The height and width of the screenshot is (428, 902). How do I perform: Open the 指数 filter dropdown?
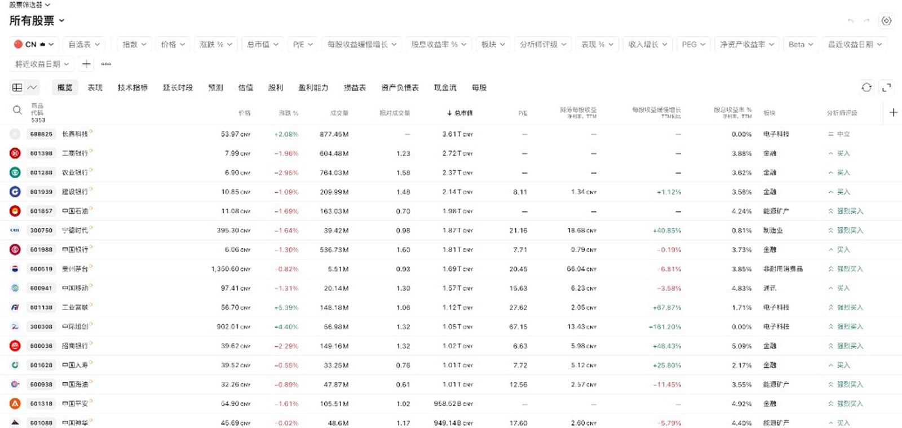point(134,44)
